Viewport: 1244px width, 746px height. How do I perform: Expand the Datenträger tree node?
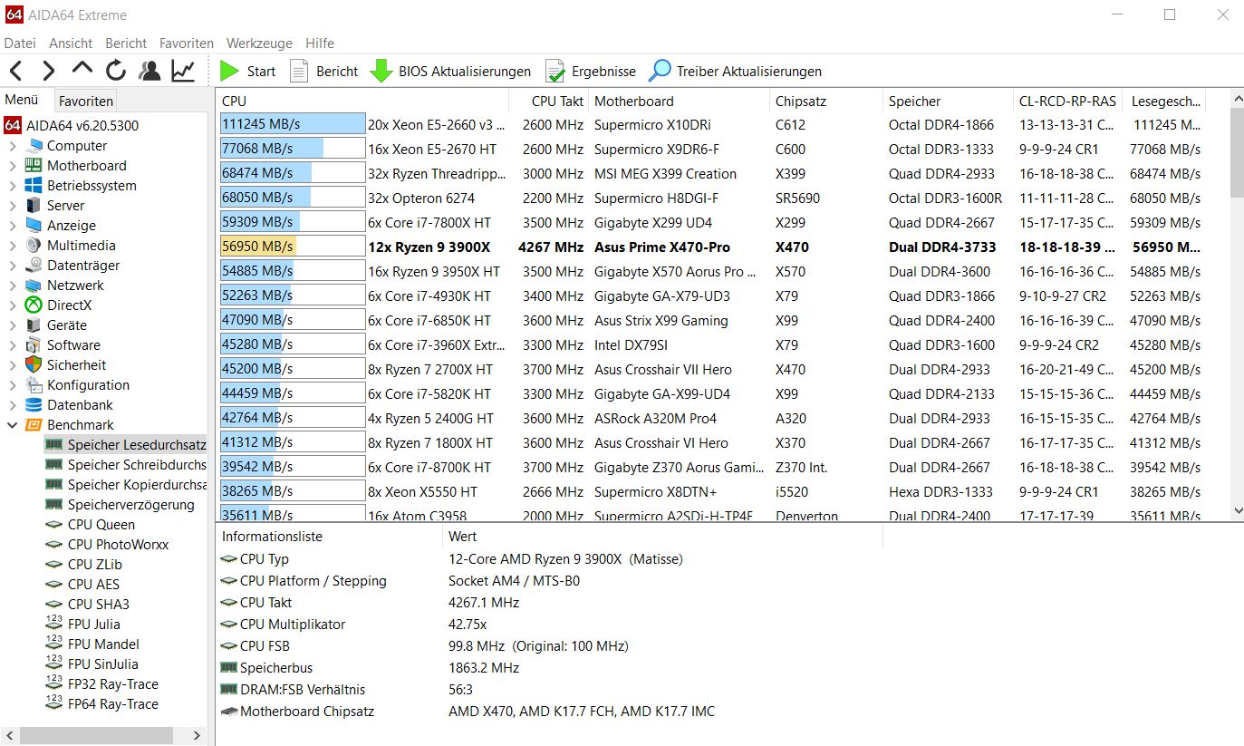(13, 265)
